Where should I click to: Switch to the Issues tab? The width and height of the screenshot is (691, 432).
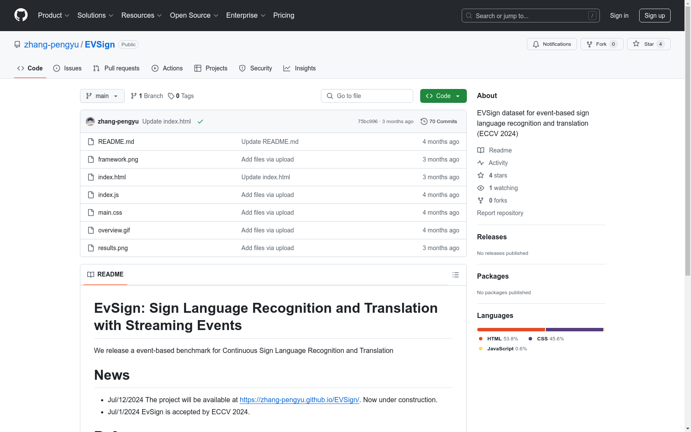67,68
